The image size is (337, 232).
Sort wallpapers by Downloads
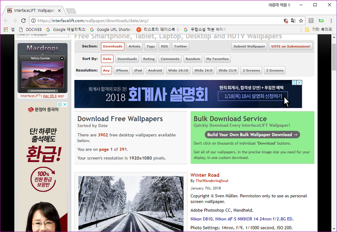(x=127, y=59)
